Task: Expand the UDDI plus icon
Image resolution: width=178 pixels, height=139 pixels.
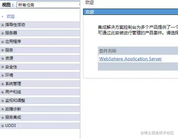Action: pyautogui.click(x=2, y=126)
